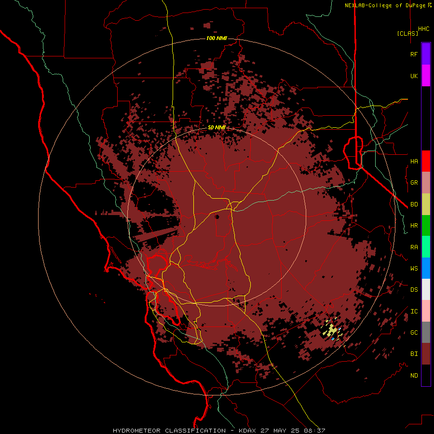Viewport: 434px width, 434px height.
Task: Click the GC legend label
Action: [x=414, y=333]
